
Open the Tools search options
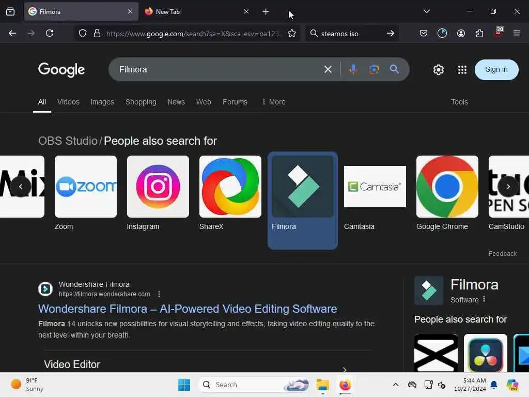459,102
